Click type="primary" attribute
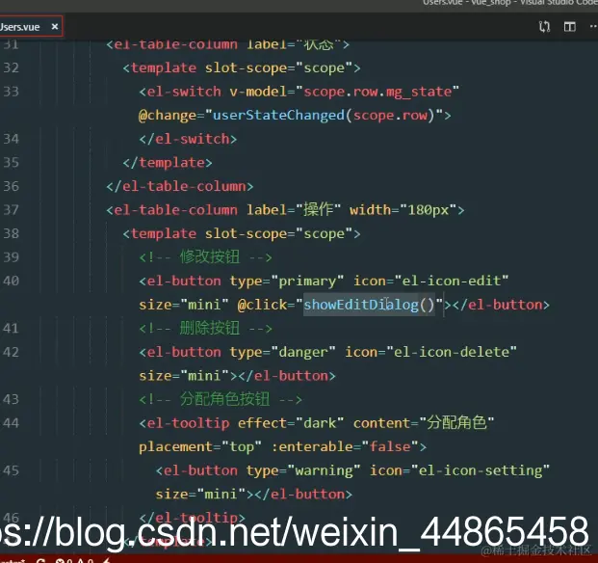Image resolution: width=598 pixels, height=563 pixels. [287, 281]
